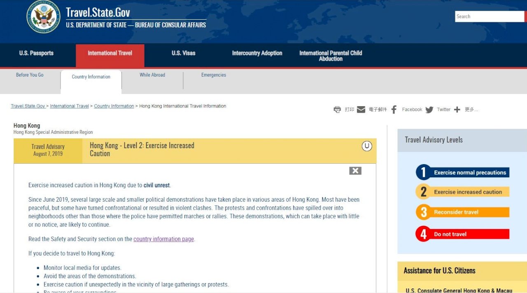Image resolution: width=527 pixels, height=293 pixels.
Task: Open more sharing options with the plus icon
Action: point(457,109)
